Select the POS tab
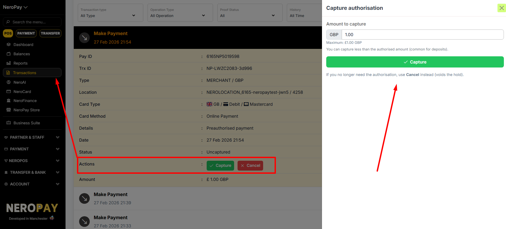The height and width of the screenshot is (229, 506). 8,33
